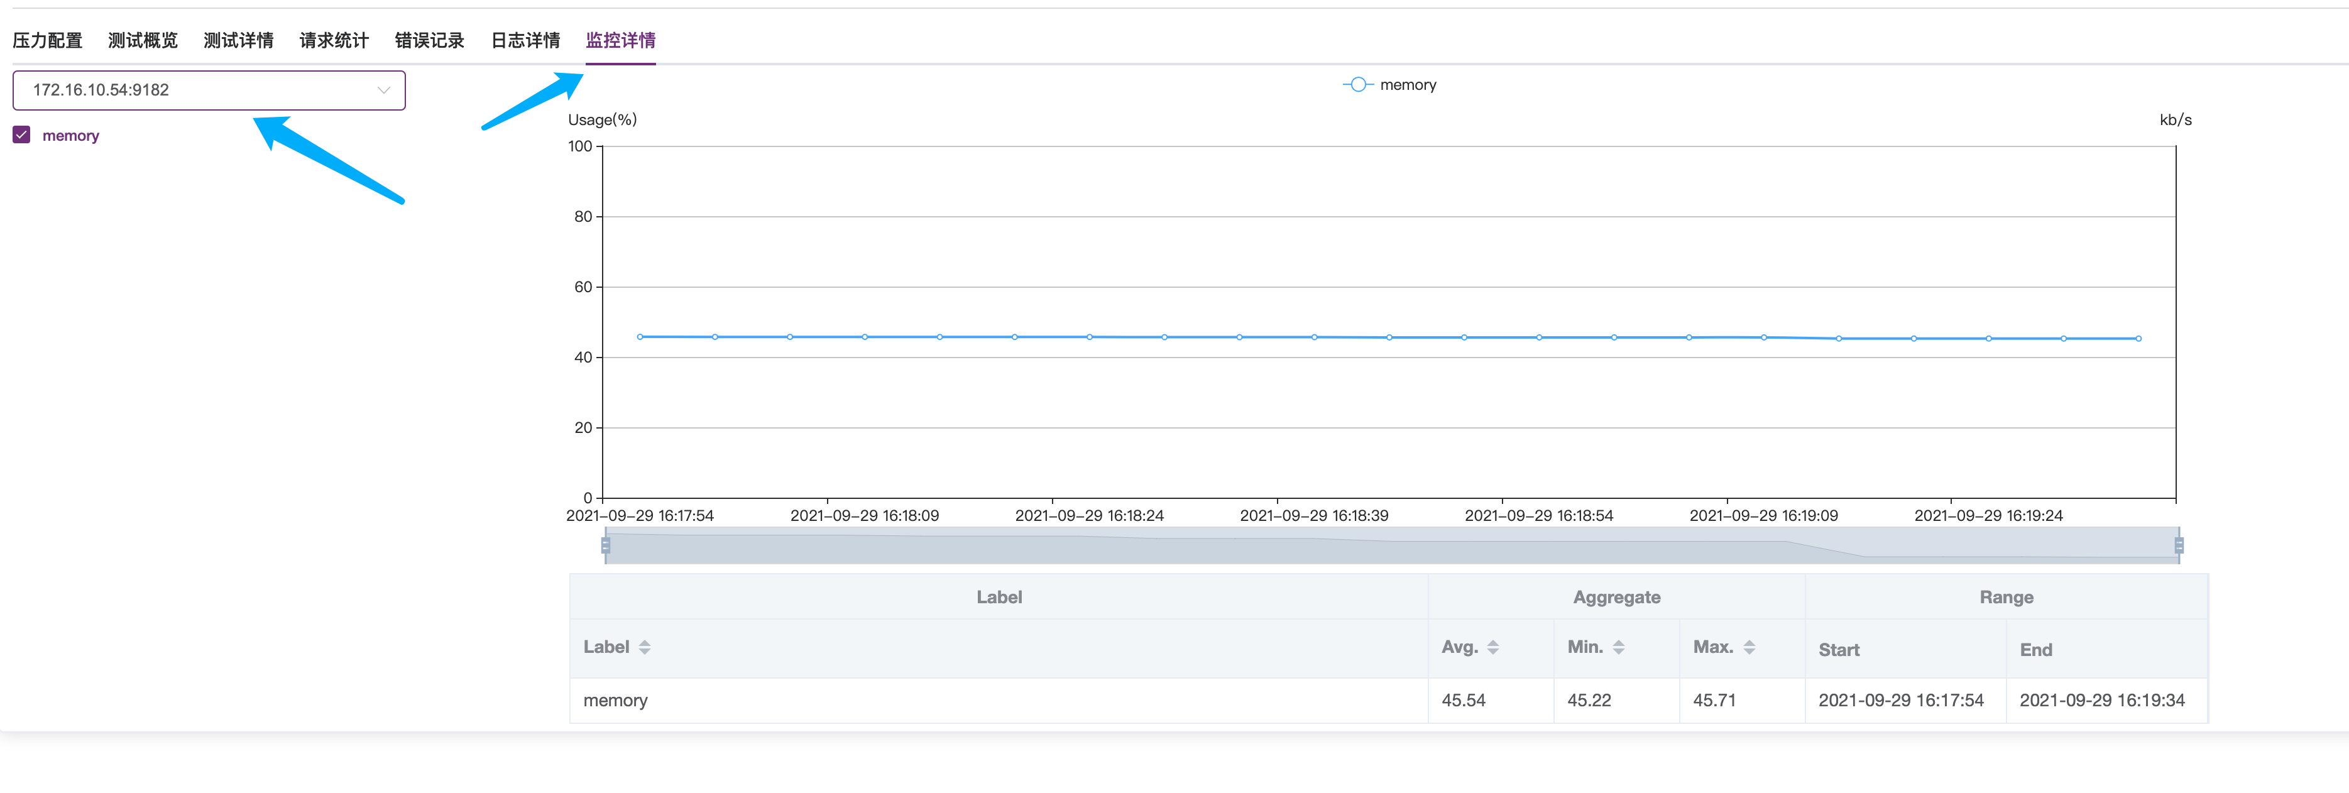Sort by Max. column arrows
Screen dimensions: 2349x793
coord(1749,647)
